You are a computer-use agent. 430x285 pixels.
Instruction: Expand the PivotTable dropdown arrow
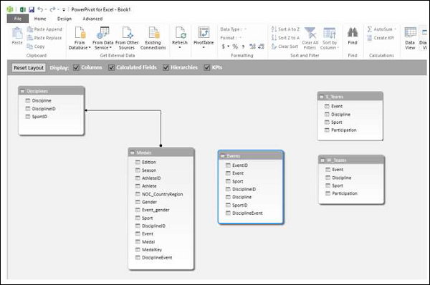(204, 47)
